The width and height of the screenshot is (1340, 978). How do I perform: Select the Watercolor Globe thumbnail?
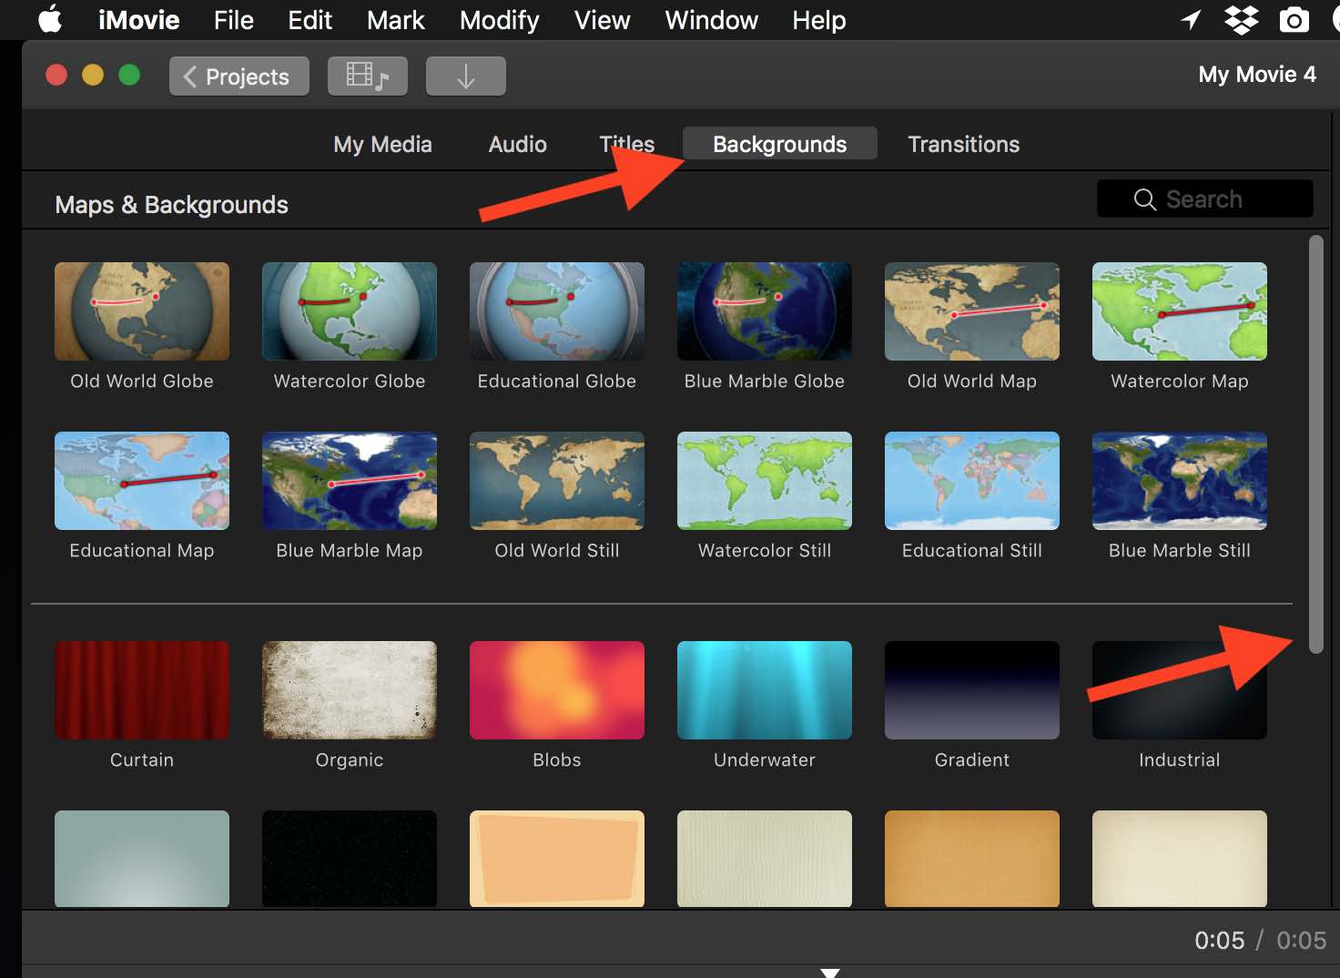pos(350,311)
